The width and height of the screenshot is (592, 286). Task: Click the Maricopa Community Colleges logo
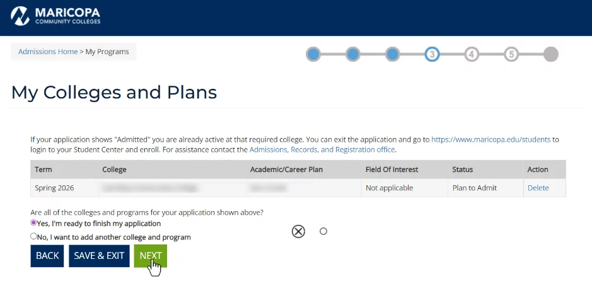click(x=56, y=16)
